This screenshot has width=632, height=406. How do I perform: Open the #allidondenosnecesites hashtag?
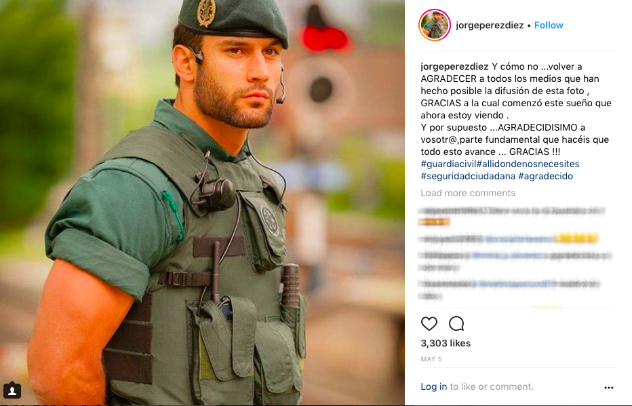point(528,164)
